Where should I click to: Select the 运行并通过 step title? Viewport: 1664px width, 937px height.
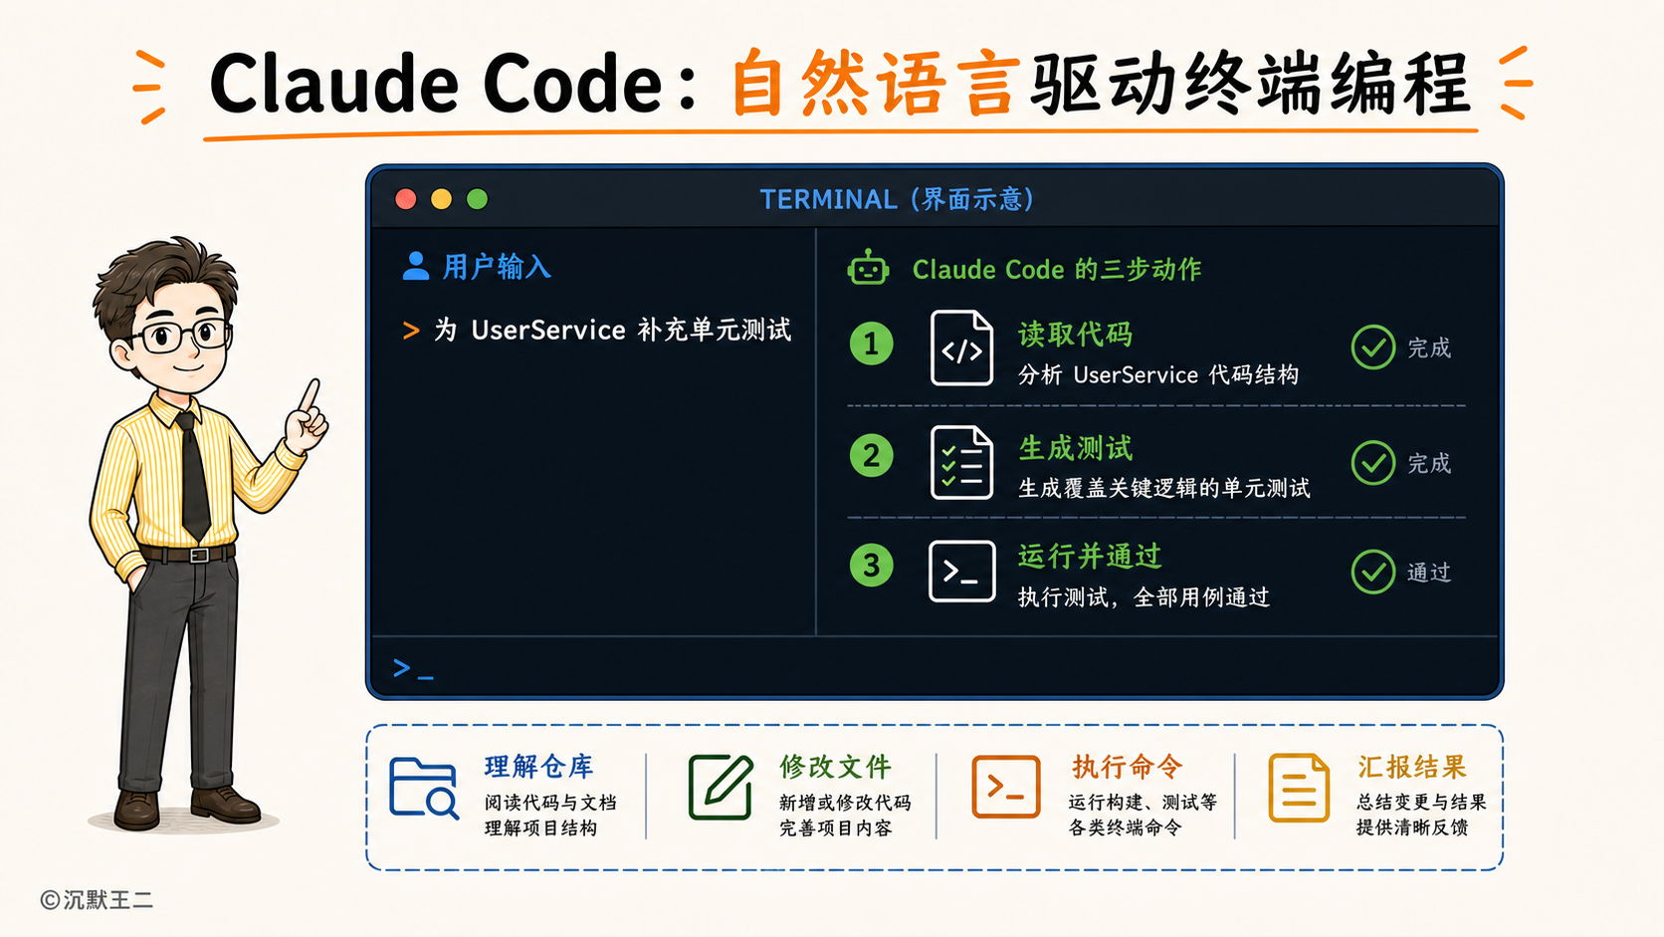tap(1090, 557)
